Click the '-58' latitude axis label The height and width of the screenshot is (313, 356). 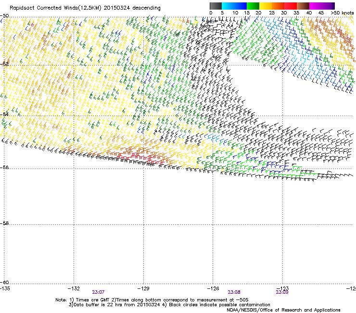[4, 223]
